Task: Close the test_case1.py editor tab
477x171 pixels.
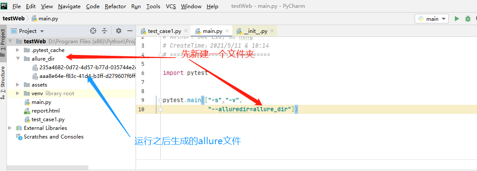Action: [185, 31]
